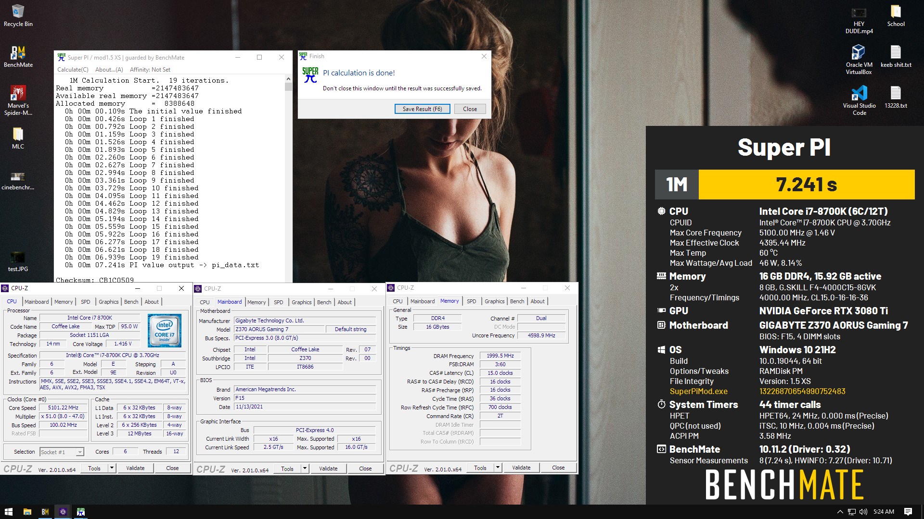The image size is (924, 519).
Task: Select the cinebench desktop icon
Action: [x=18, y=180]
